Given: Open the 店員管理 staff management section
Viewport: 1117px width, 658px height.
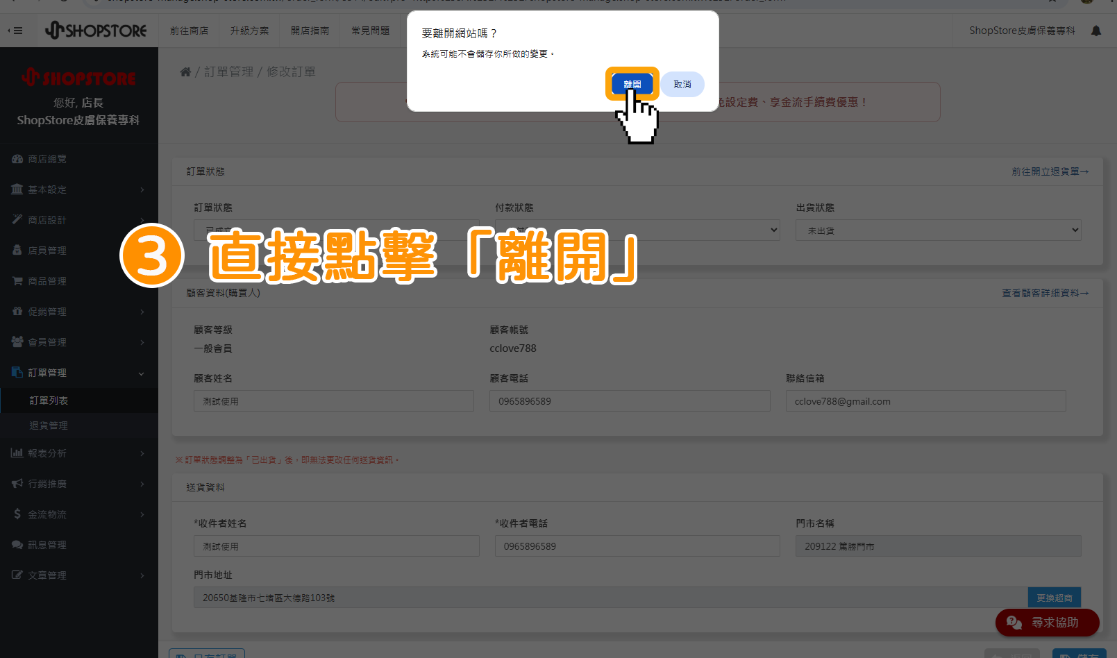Looking at the screenshot, I should (x=45, y=250).
